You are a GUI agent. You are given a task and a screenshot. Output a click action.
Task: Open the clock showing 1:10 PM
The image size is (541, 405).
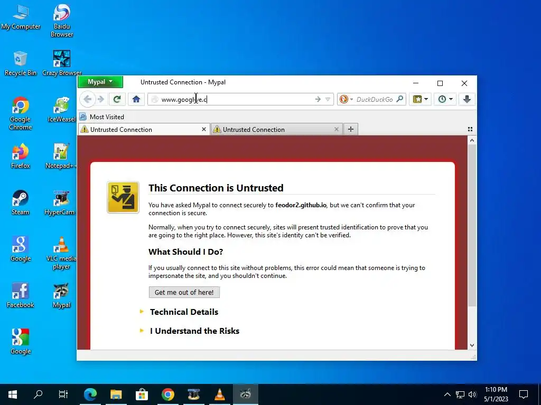496,394
